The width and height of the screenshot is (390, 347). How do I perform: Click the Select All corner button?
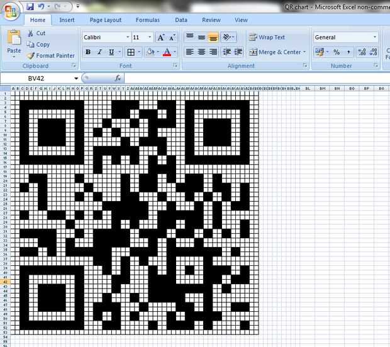[x=5, y=89]
